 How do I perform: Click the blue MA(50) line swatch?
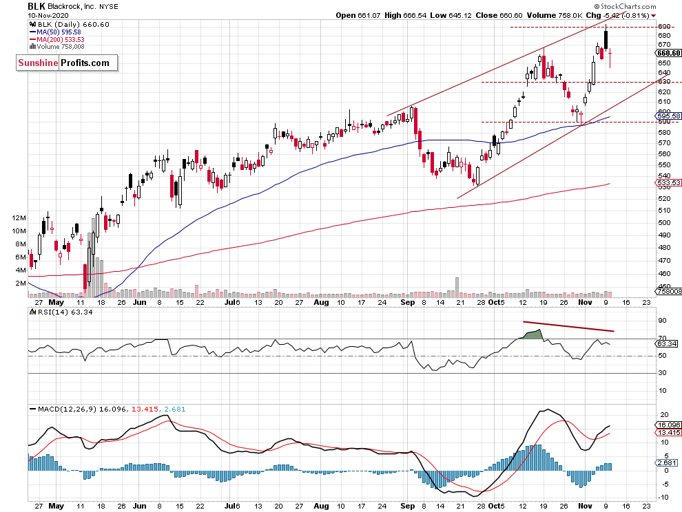coord(32,32)
